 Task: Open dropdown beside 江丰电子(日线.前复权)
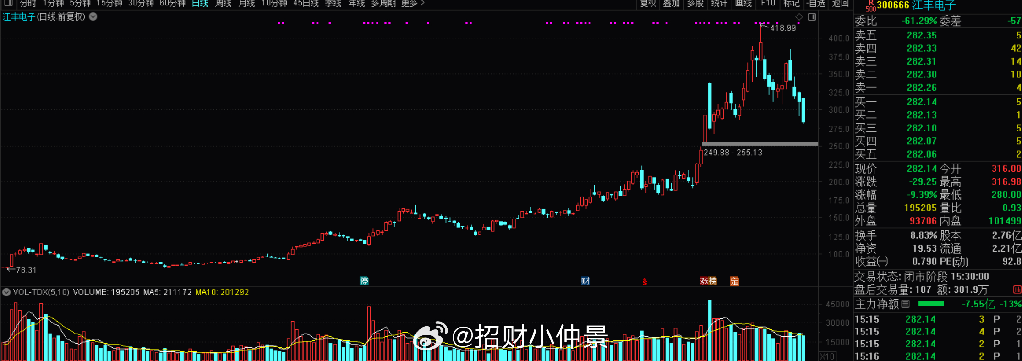[x=93, y=17]
